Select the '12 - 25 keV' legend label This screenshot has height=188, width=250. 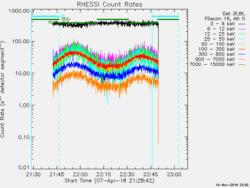(x=220, y=34)
